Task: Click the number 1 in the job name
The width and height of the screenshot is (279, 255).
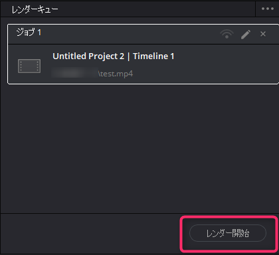Action: pos(39,33)
